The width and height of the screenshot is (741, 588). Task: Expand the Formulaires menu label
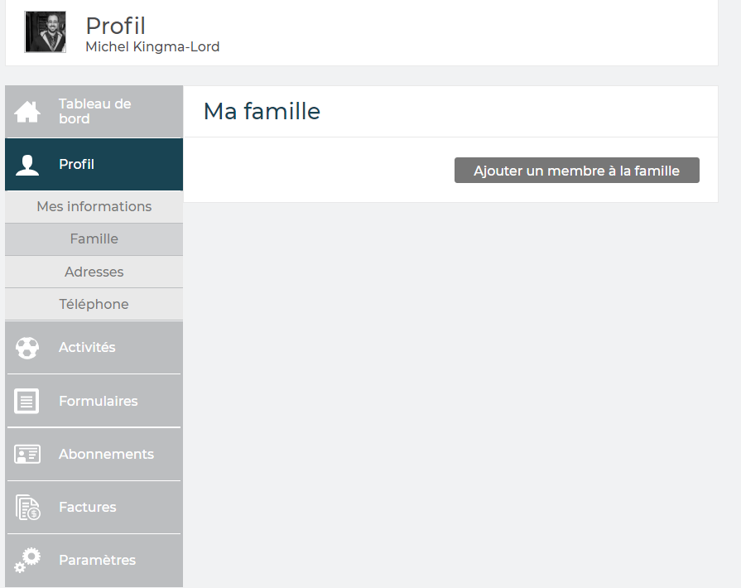(98, 401)
